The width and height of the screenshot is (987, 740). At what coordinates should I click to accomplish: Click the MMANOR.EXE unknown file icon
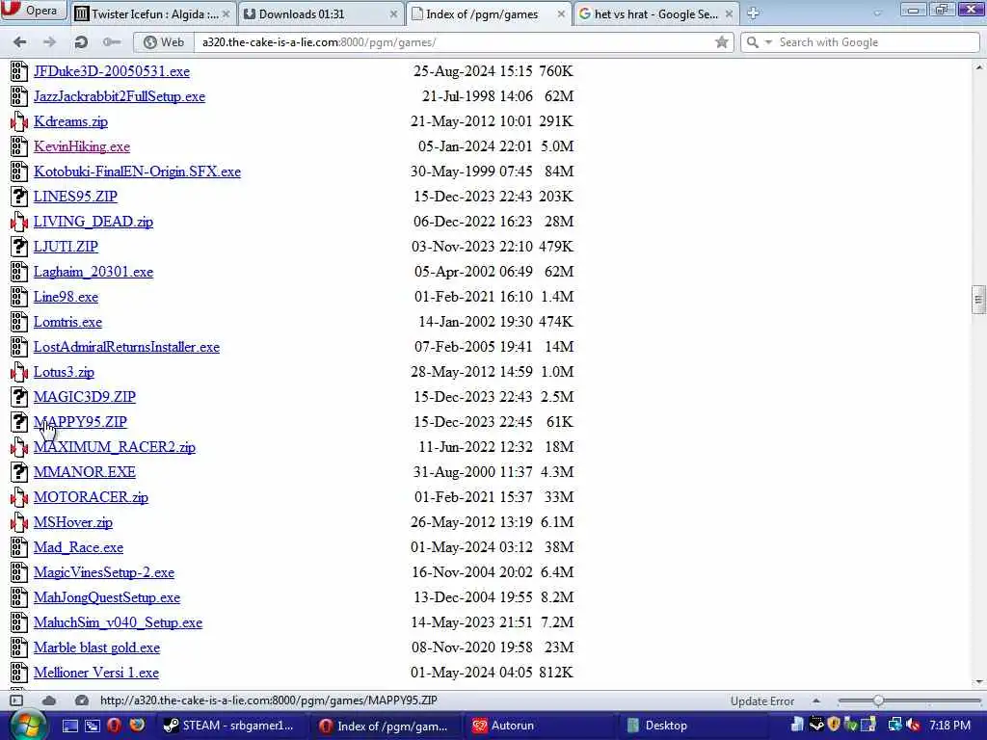tap(19, 472)
